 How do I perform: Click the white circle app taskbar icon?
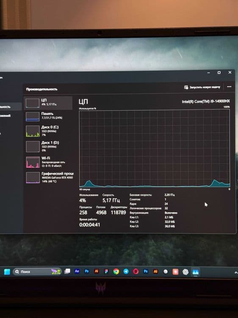click(x=166, y=272)
